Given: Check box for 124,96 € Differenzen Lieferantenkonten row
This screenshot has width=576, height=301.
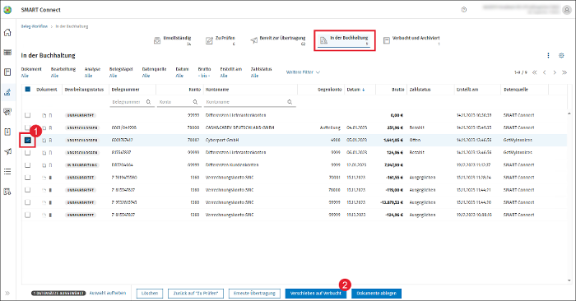Looking at the screenshot, I should tap(27, 153).
